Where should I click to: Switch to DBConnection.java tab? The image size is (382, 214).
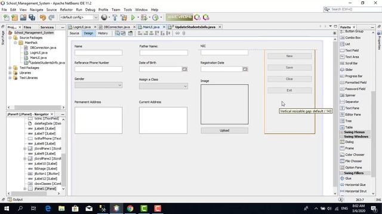click(116, 27)
